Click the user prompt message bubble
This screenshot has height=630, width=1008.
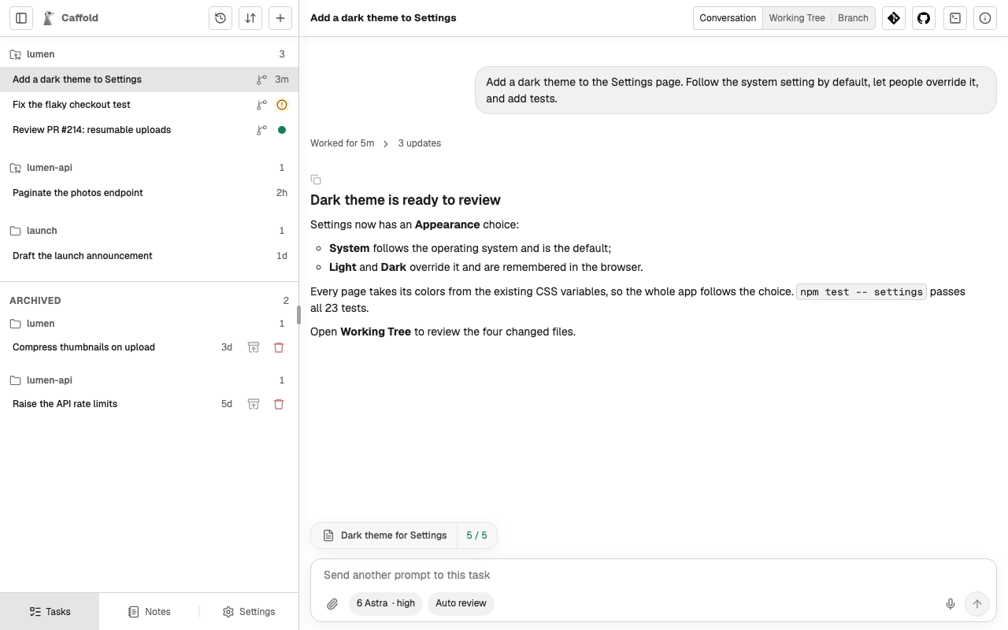coord(736,90)
